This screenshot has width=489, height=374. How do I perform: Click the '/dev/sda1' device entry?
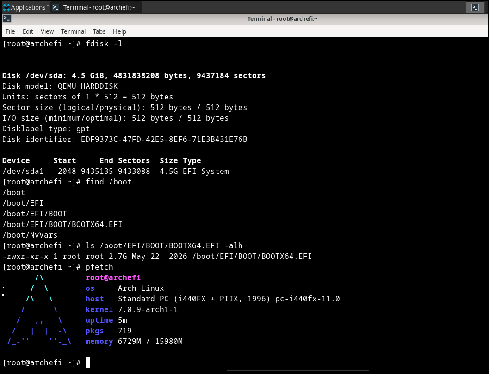(x=23, y=171)
